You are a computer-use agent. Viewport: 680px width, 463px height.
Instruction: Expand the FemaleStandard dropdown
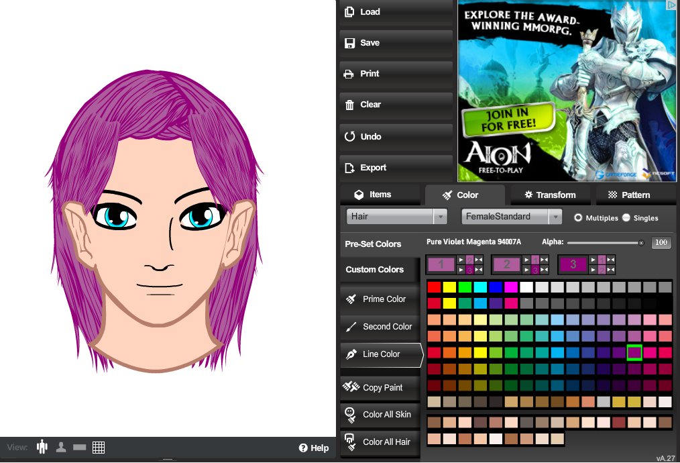[512, 217]
